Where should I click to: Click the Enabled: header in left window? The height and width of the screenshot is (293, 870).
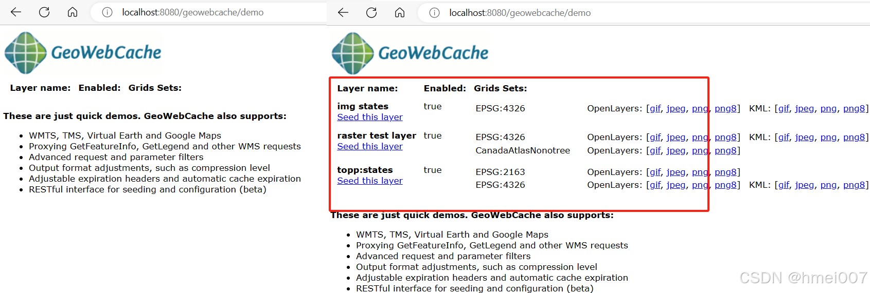100,88
